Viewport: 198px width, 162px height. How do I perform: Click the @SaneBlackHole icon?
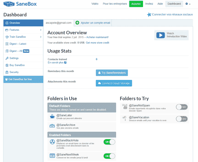point(52,142)
